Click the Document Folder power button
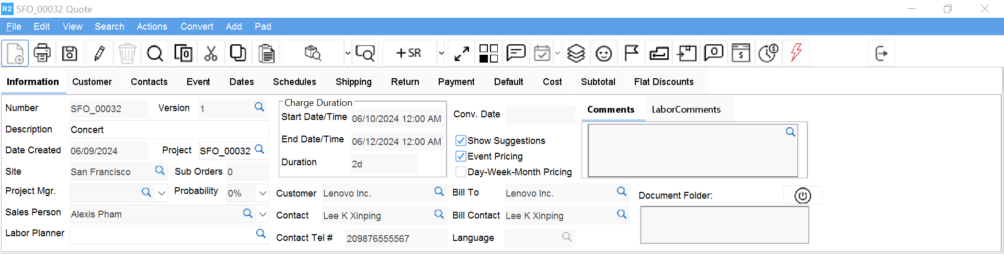 pyautogui.click(x=802, y=196)
